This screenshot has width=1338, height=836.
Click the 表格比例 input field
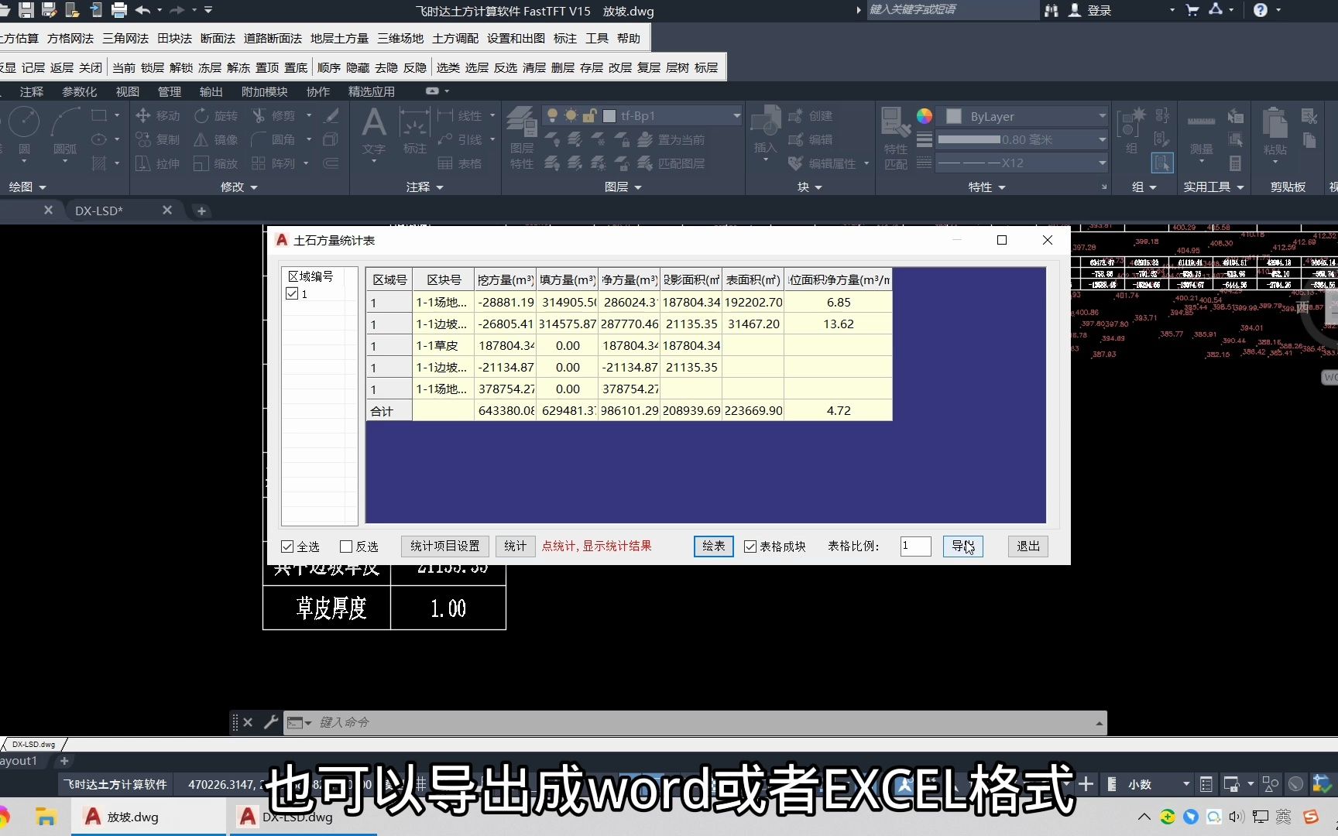click(914, 546)
